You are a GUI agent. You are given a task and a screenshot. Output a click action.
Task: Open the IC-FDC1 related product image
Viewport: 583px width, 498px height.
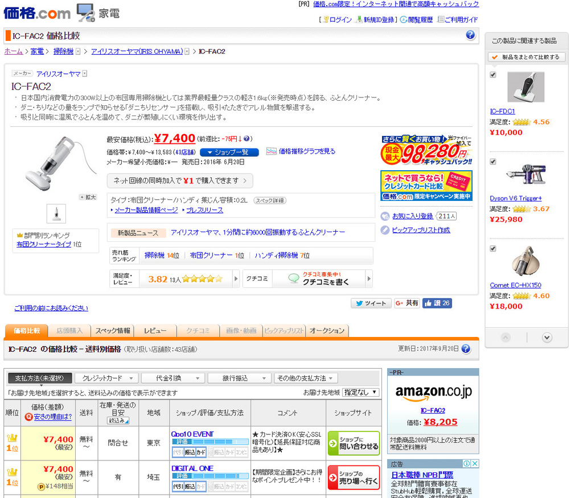pyautogui.click(x=525, y=87)
